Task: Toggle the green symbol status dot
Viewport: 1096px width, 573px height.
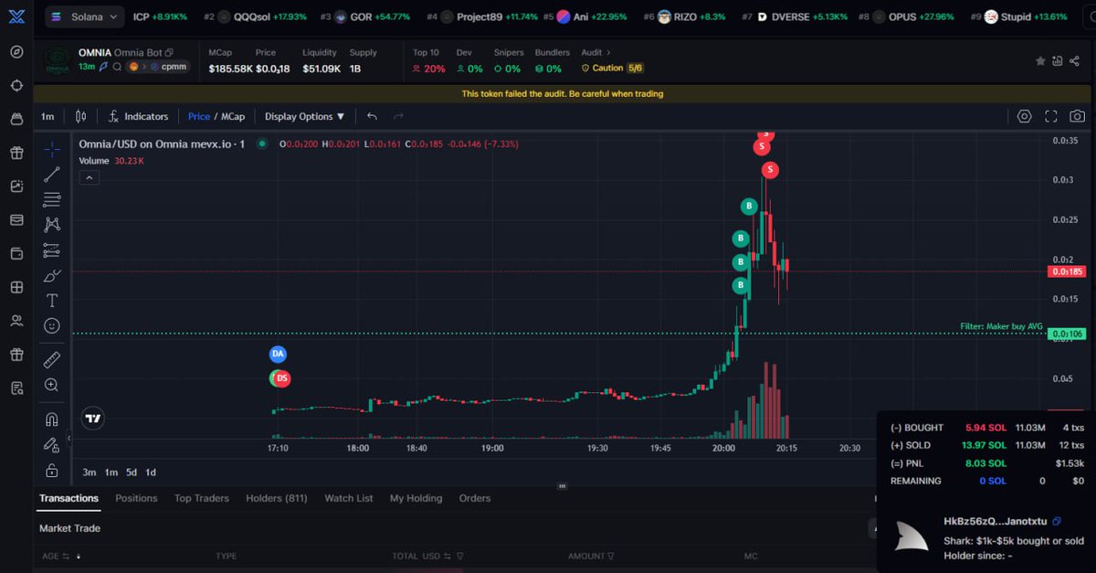Action: (262, 143)
